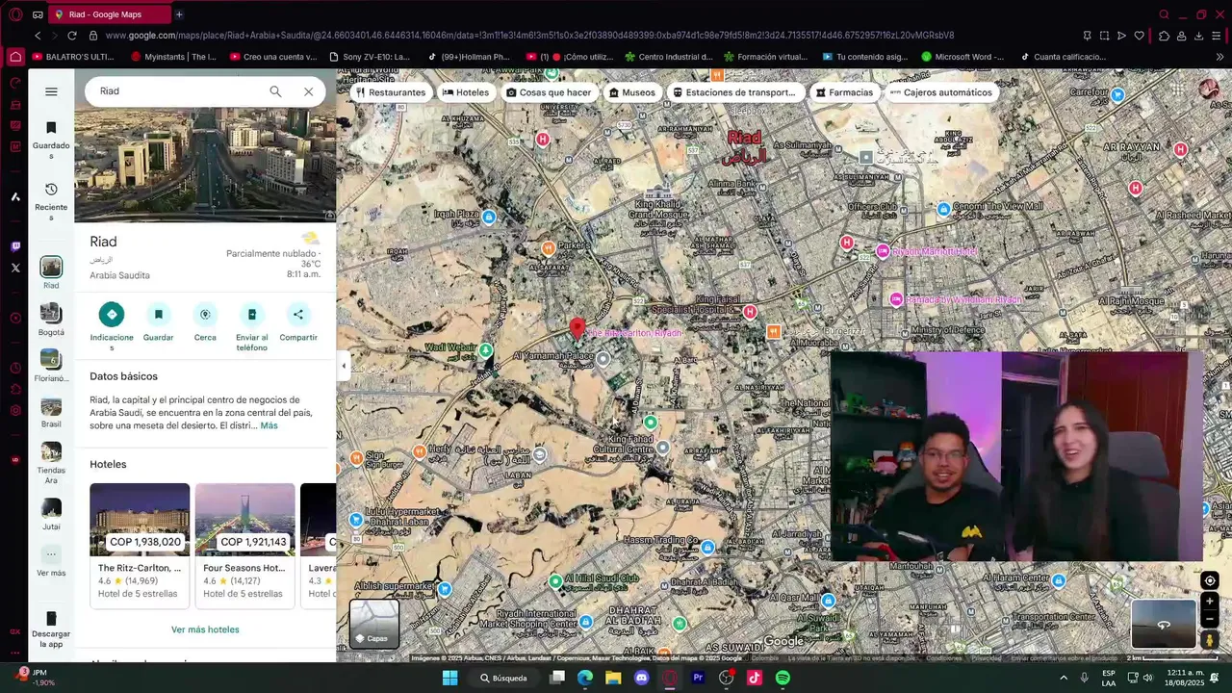Open Discord from the taskbar
Viewport: 1232px width, 693px height.
coord(641,678)
